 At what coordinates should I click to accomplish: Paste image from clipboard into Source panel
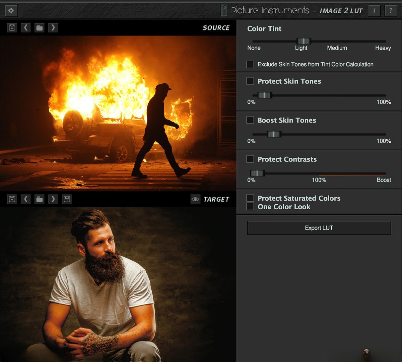(12, 27)
